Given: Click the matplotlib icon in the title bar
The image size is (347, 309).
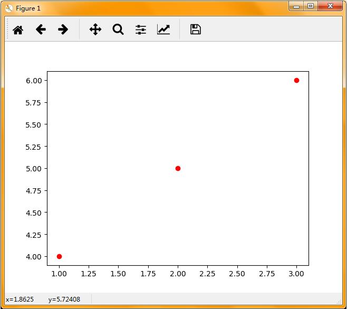Looking at the screenshot, I should point(9,8).
